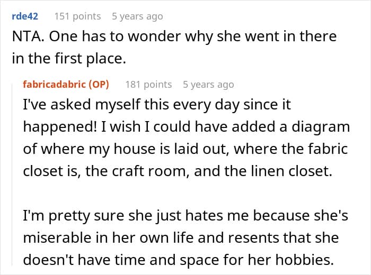Click the line 'miserable in her own life'
The height and width of the screenshot is (275, 371).
tap(181, 237)
